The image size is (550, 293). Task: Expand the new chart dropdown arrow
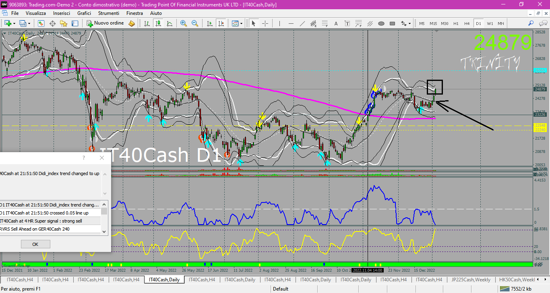tap(14, 23)
